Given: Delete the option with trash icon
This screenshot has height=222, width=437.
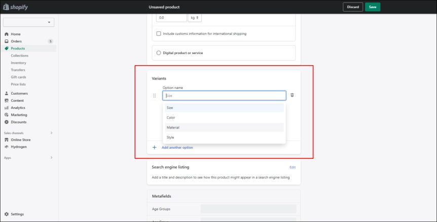Looking at the screenshot, I should [x=292, y=95].
